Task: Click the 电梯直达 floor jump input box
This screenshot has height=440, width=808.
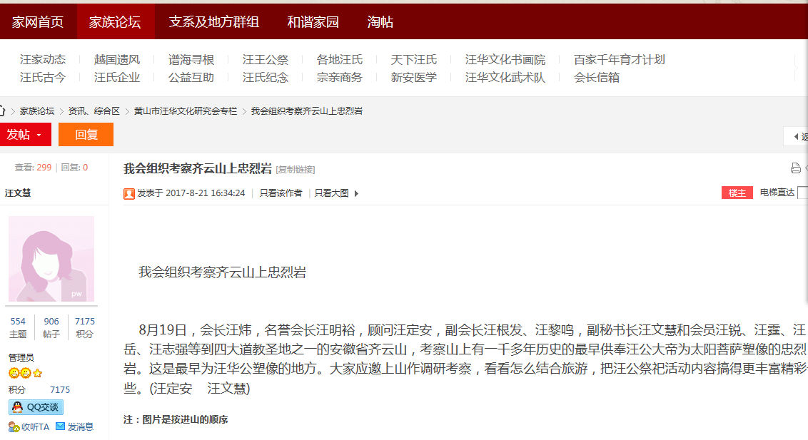Action: pyautogui.click(x=802, y=193)
